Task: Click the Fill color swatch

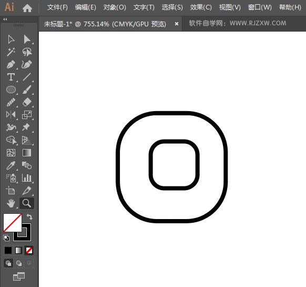Action: coord(12,223)
